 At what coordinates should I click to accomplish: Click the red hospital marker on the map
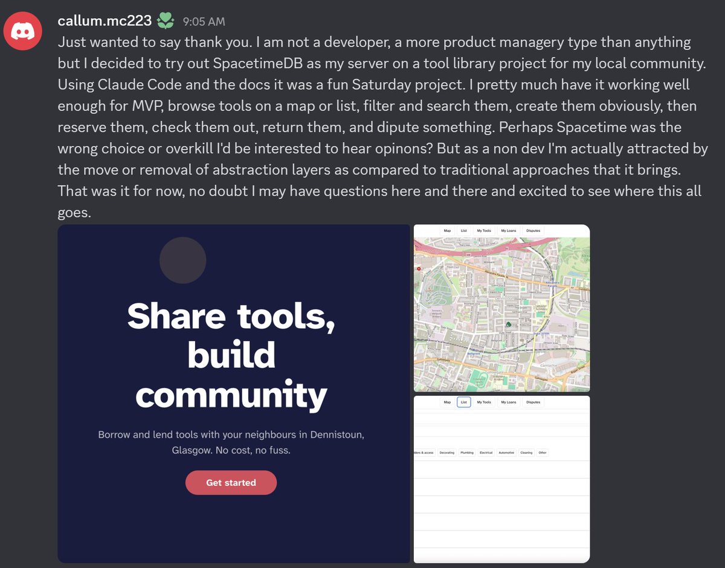tap(419, 269)
